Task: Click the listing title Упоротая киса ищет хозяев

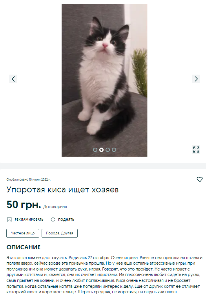Action: pos(62,190)
